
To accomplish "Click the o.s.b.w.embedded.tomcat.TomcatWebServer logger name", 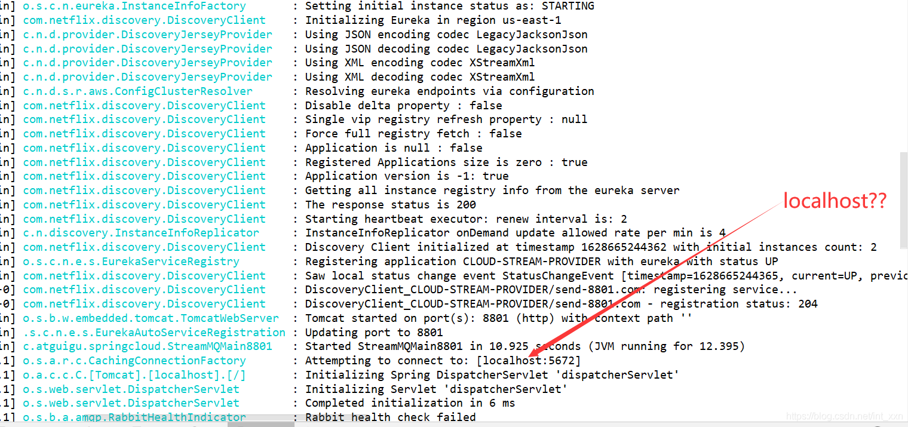I will (150, 318).
